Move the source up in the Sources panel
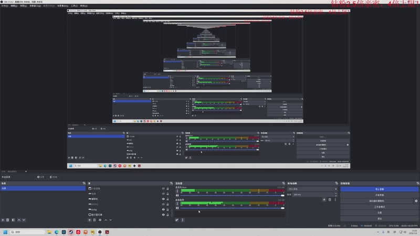The height and width of the screenshot is (236, 420). click(x=106, y=220)
